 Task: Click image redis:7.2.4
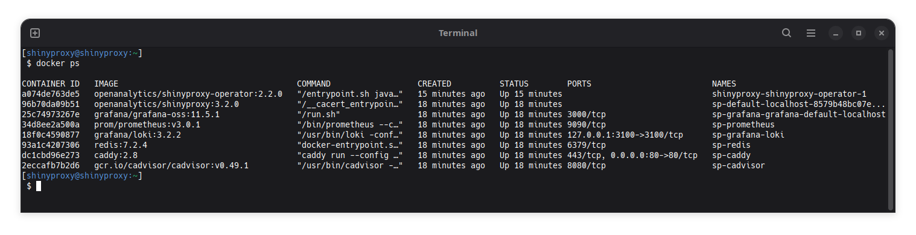(121, 145)
